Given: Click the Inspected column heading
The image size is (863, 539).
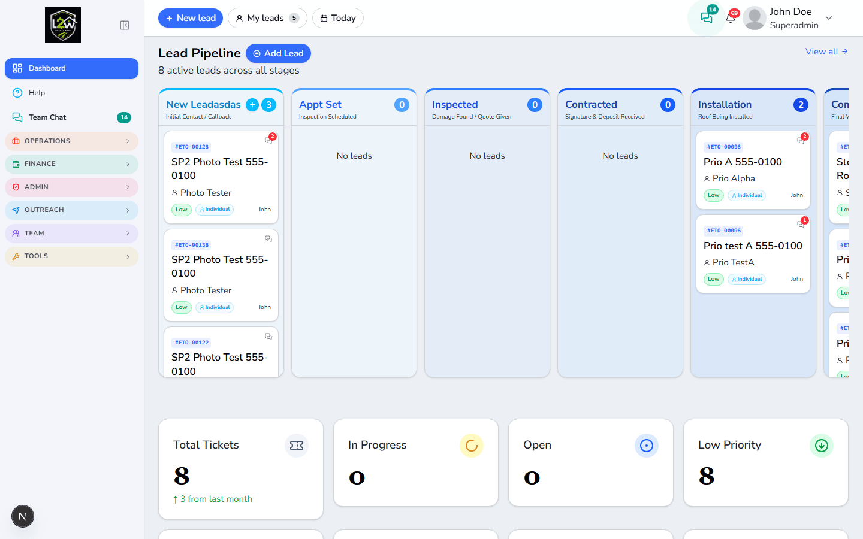Looking at the screenshot, I should click(x=455, y=104).
